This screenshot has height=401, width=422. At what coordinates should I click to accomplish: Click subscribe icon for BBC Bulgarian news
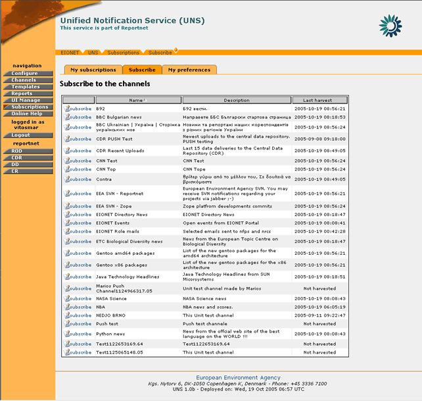point(67,117)
